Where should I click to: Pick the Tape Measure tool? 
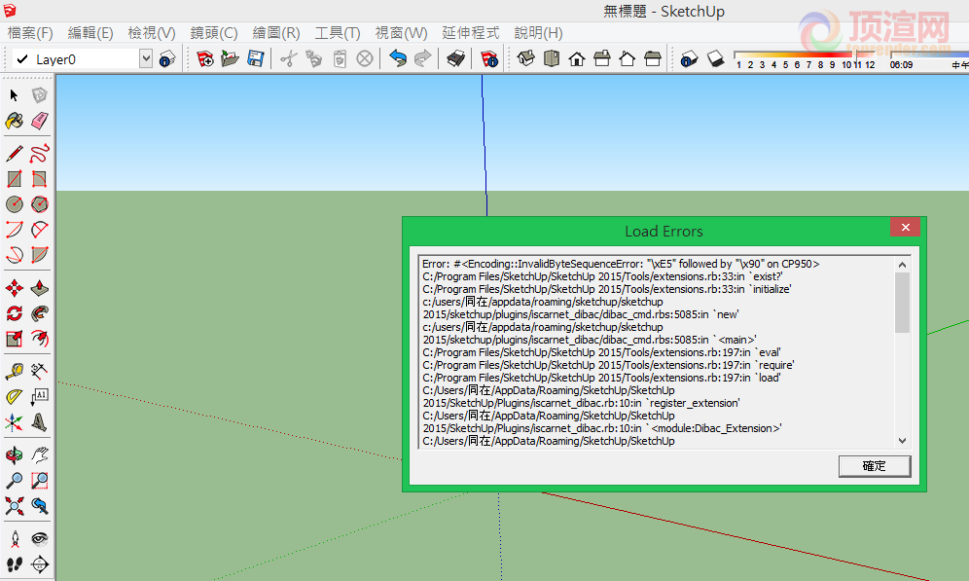coord(15,372)
